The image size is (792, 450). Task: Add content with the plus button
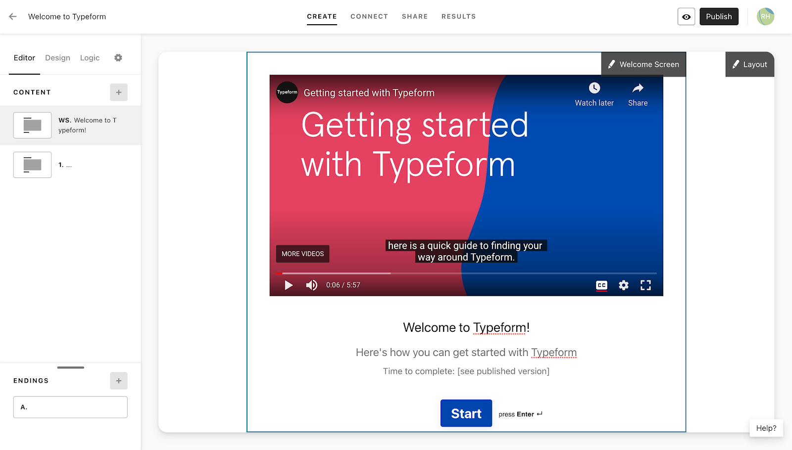point(119,92)
